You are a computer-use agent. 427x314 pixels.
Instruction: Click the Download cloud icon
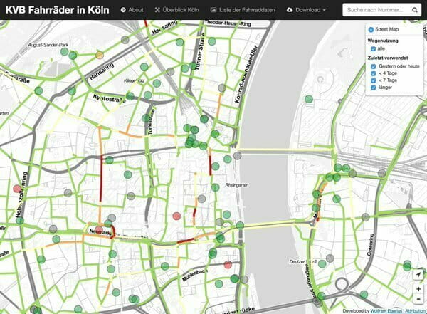[290, 10]
